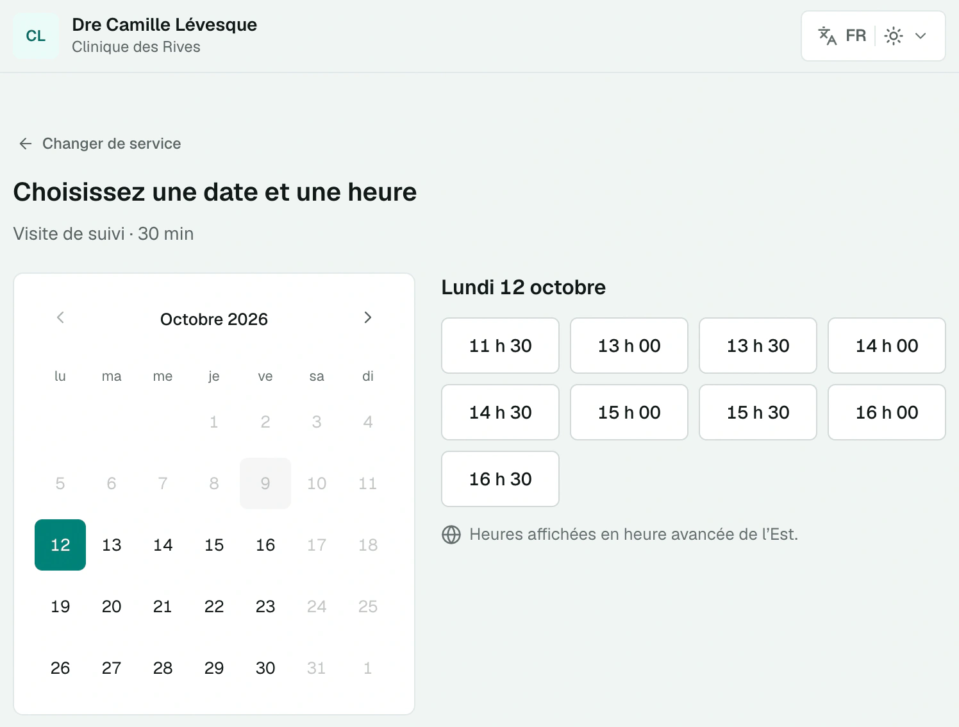Image resolution: width=959 pixels, height=727 pixels.
Task: Go to next month after Octobre 2026
Action: click(368, 317)
